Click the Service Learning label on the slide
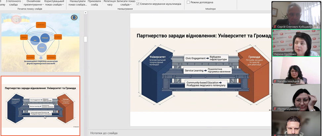Screen dimensions: 322x136 point(195,70)
